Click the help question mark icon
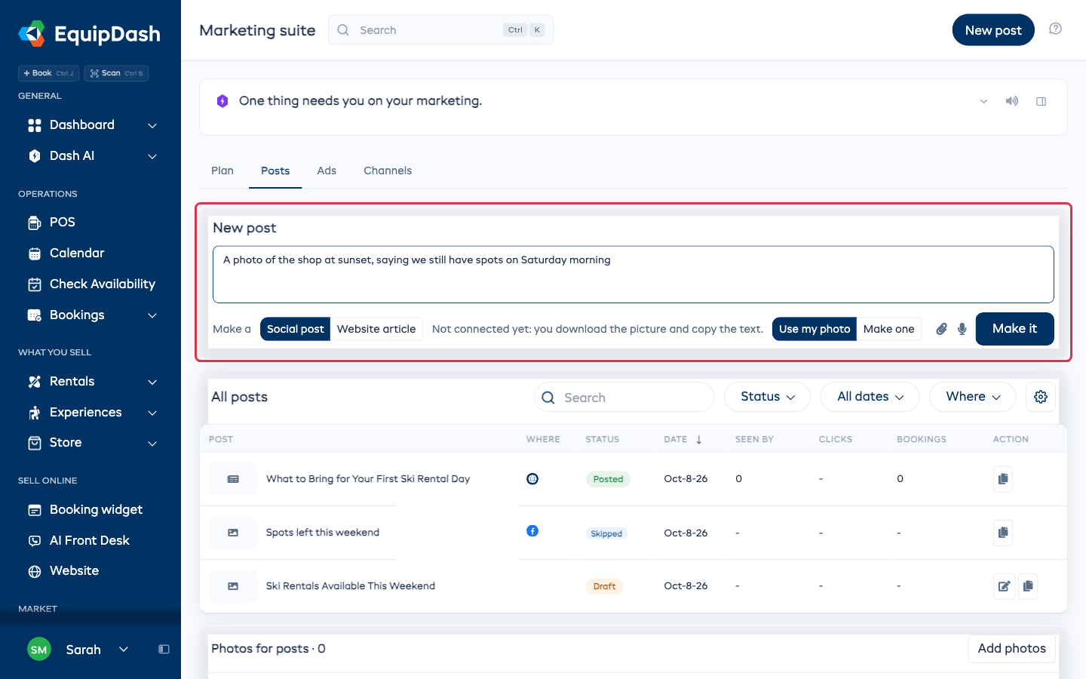1086x679 pixels. click(x=1055, y=29)
